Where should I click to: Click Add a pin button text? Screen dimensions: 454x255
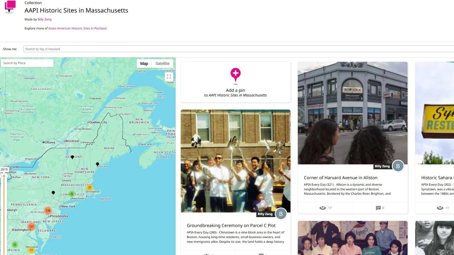tap(235, 90)
